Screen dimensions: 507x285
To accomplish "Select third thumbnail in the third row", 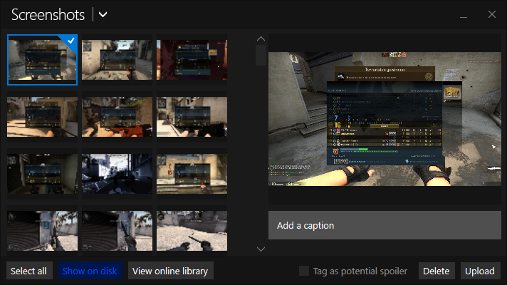I will [x=192, y=174].
